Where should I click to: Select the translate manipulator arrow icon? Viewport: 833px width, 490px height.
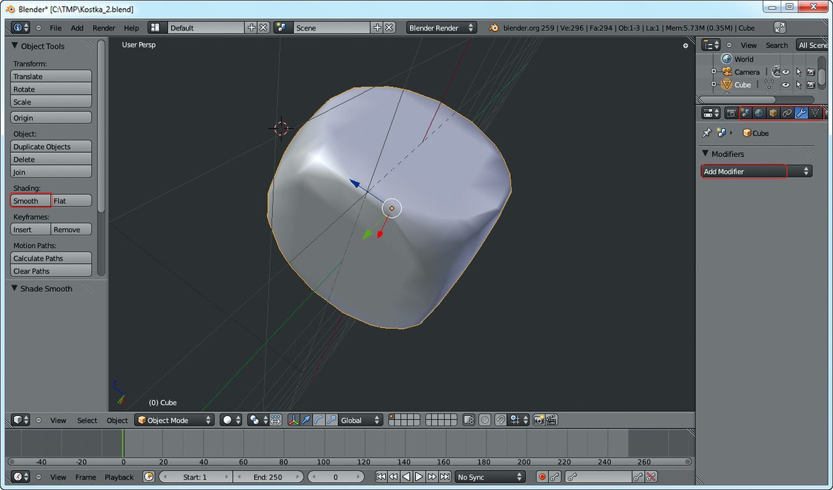click(306, 420)
